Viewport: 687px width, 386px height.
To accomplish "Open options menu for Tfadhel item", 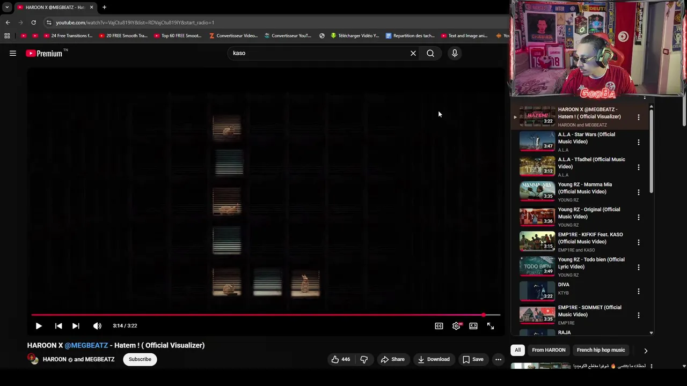I will click(x=638, y=167).
